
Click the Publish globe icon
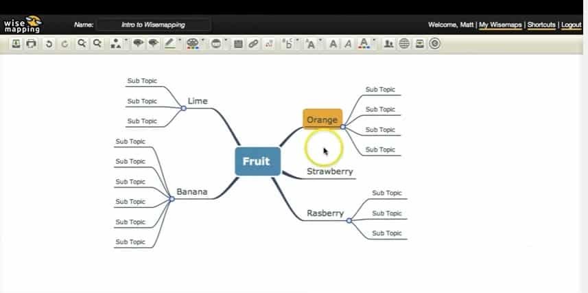(x=404, y=44)
